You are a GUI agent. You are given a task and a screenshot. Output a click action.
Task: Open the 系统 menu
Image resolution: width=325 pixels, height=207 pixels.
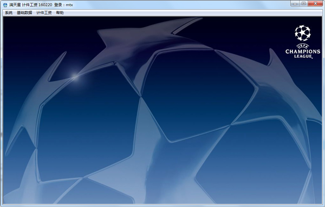point(9,13)
